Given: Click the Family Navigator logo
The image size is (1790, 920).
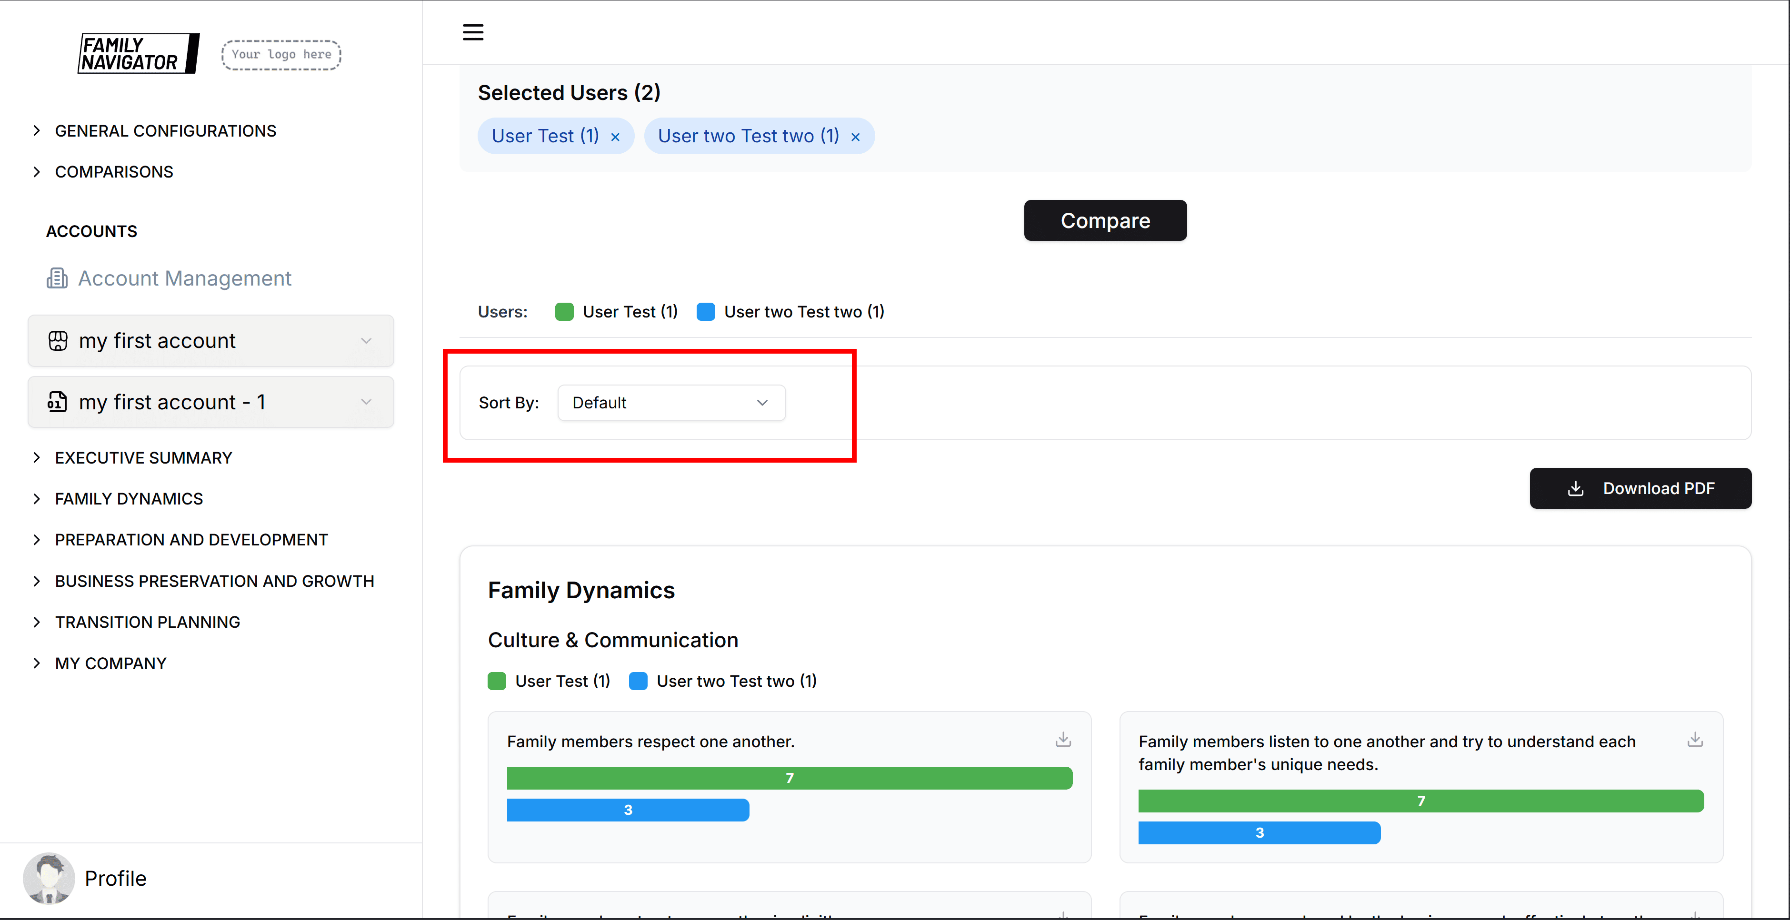Looking at the screenshot, I should pyautogui.click(x=138, y=53).
